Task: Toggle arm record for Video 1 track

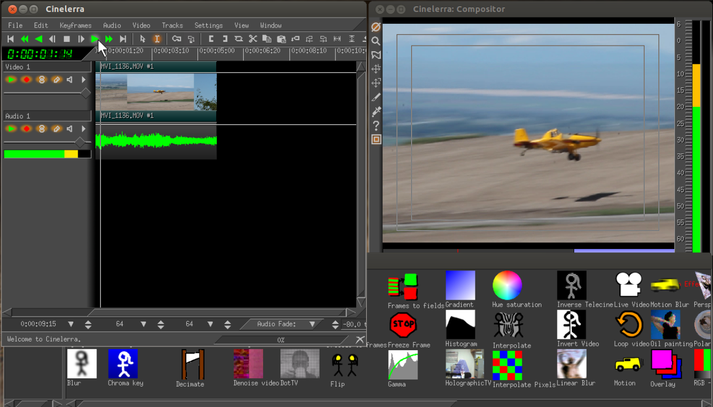Action: (x=26, y=80)
